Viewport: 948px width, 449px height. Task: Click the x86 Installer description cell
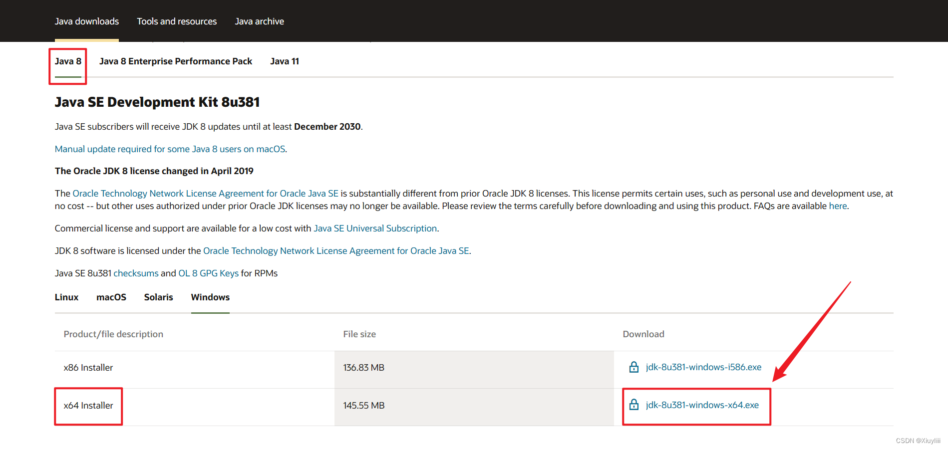pyautogui.click(x=195, y=370)
